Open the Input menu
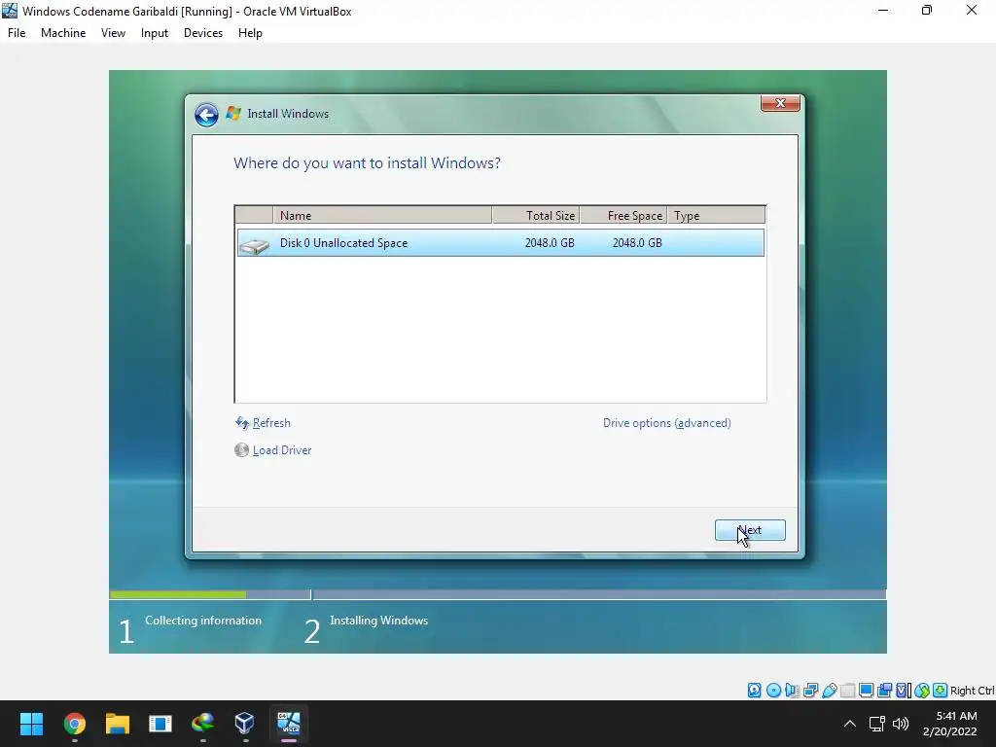The height and width of the screenshot is (747, 996). pos(155,33)
